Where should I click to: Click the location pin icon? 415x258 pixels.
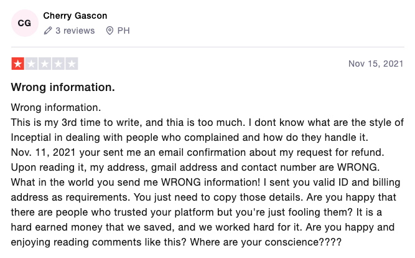point(110,31)
